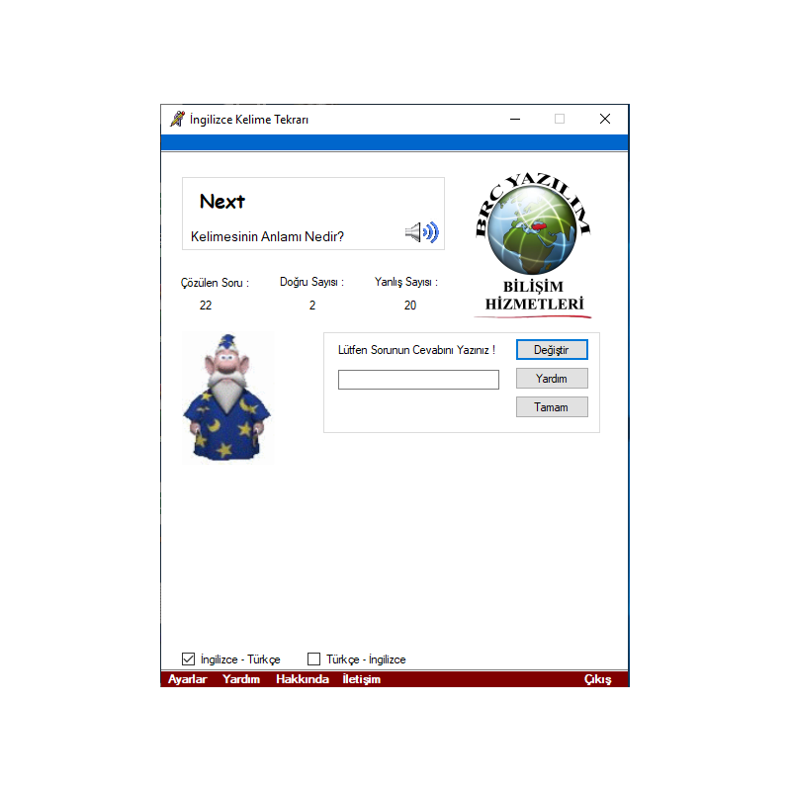Click the word "Next" in question box
Screen dimensions: 791x791
[x=222, y=202]
